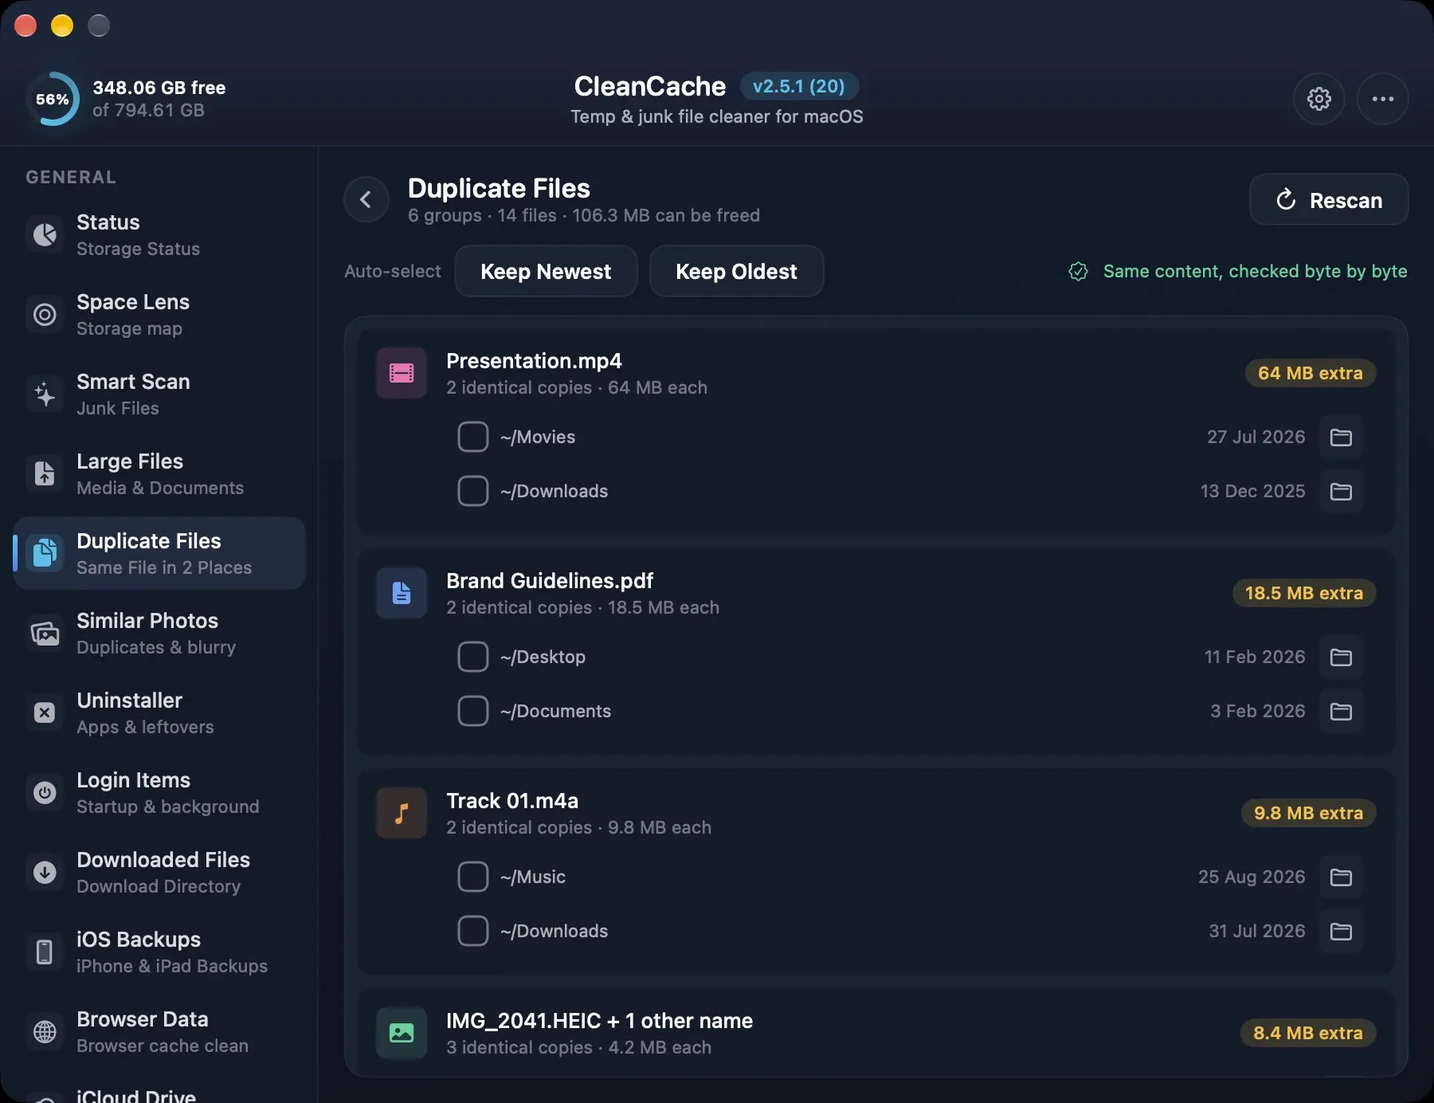Open the Status storage section
1434x1103 pixels.
coord(159,234)
